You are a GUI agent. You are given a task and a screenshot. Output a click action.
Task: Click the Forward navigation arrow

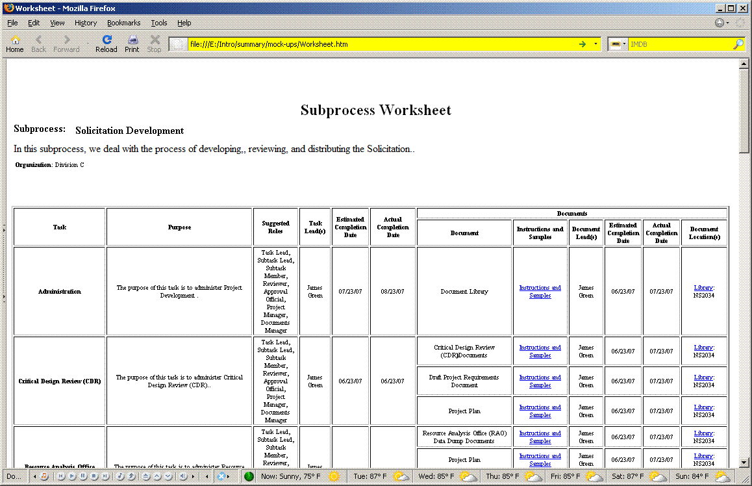[66, 44]
